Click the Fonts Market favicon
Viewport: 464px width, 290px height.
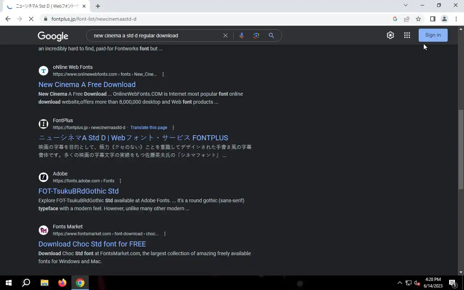coord(43,230)
